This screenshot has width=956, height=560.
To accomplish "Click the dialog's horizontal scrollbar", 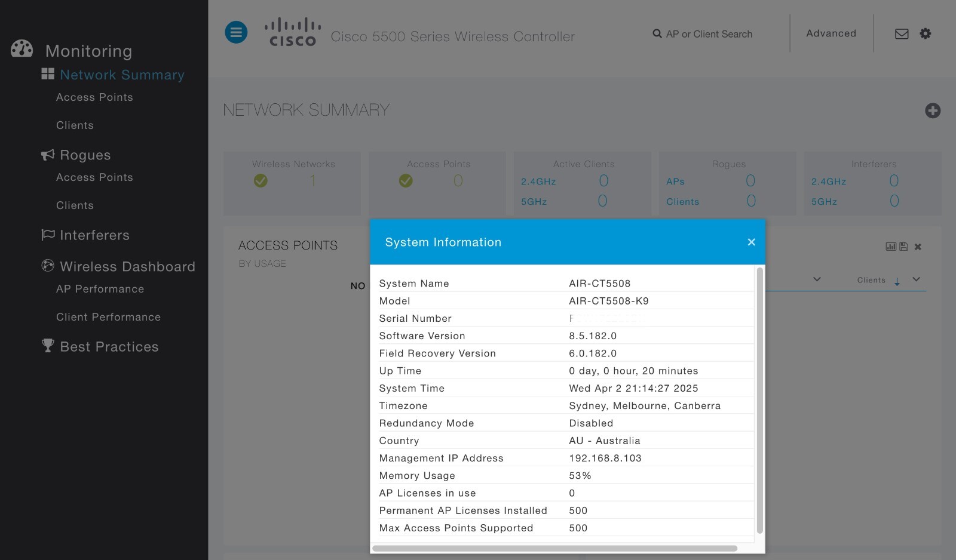I will click(x=554, y=548).
